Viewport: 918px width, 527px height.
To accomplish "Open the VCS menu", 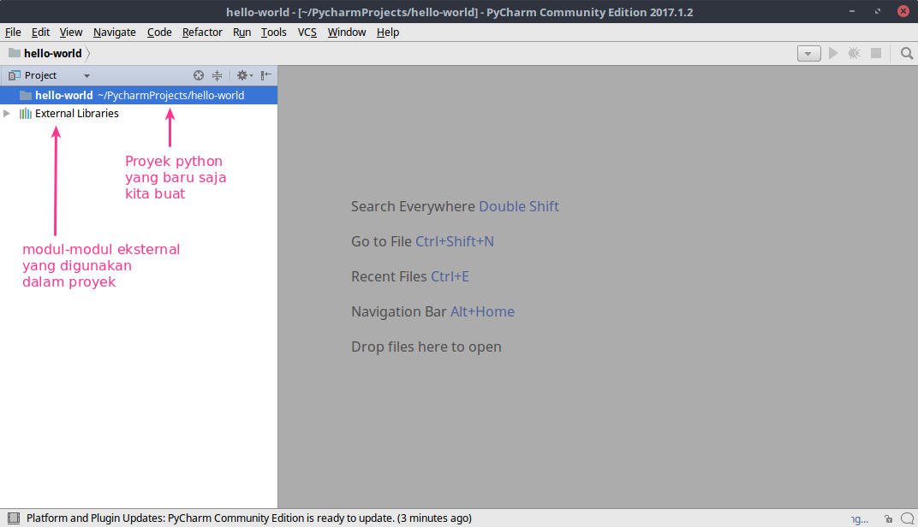I will [307, 32].
